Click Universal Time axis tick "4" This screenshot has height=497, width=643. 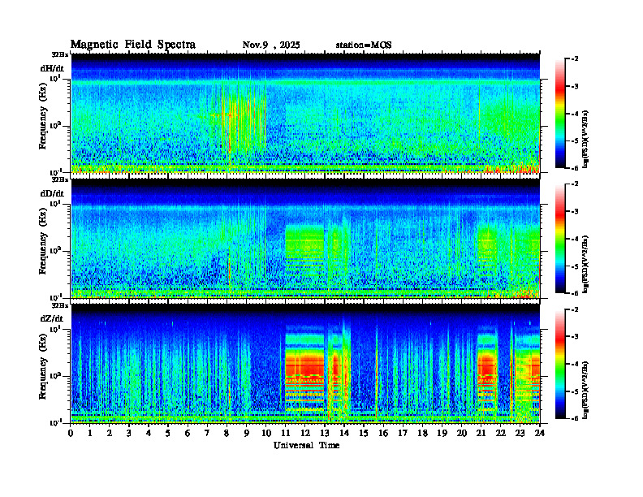pyautogui.click(x=149, y=434)
